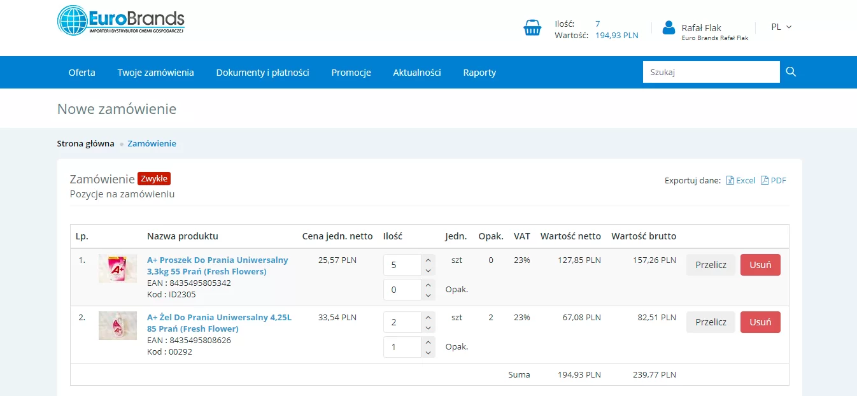The width and height of the screenshot is (857, 396).
Task: Click the search magnifier icon
Action: pyautogui.click(x=791, y=72)
